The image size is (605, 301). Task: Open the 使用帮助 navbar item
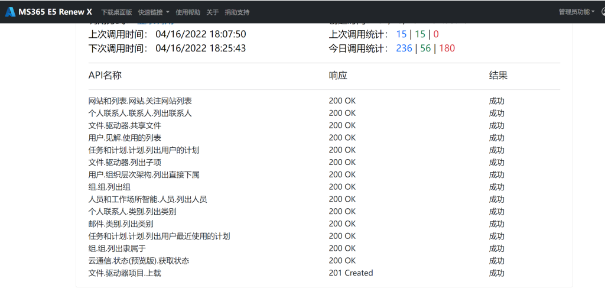[188, 12]
